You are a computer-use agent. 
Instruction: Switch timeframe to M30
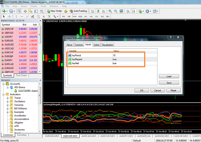pos(80,16)
